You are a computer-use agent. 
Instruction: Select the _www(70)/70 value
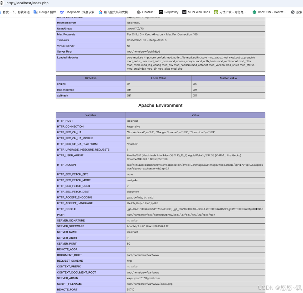point(135,28)
